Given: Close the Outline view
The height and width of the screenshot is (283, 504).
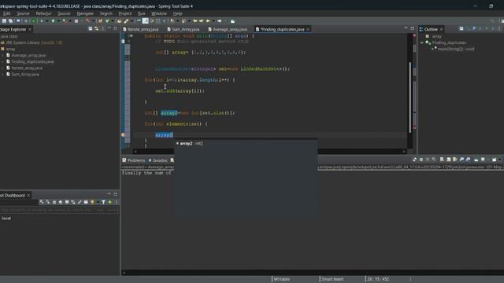Looking at the screenshot, I should (441, 29).
